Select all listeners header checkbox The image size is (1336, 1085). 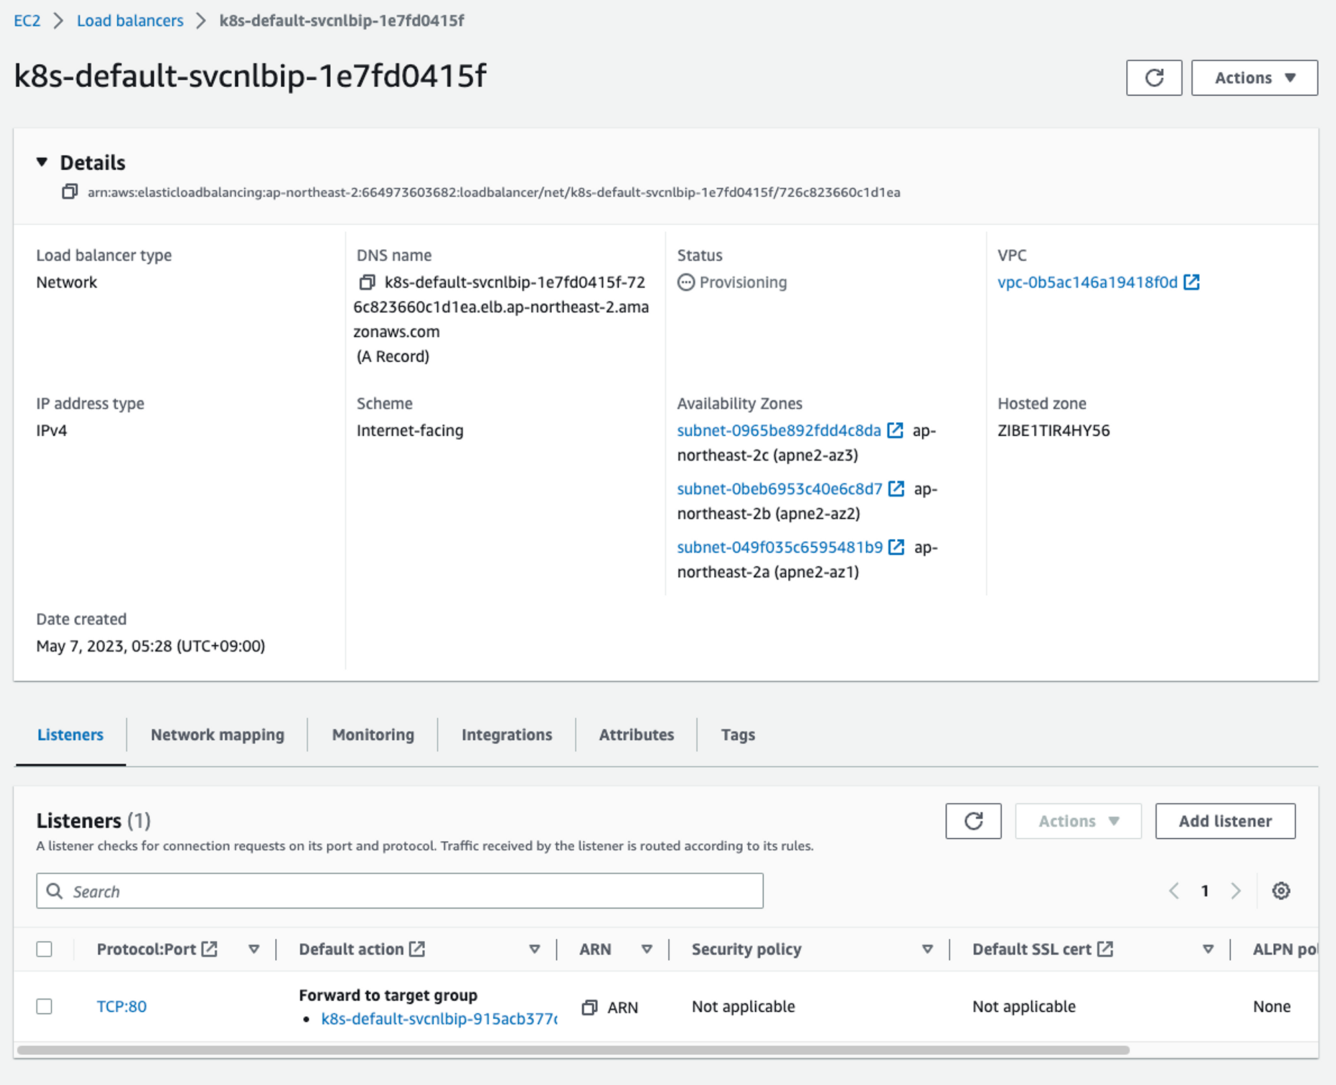45,949
